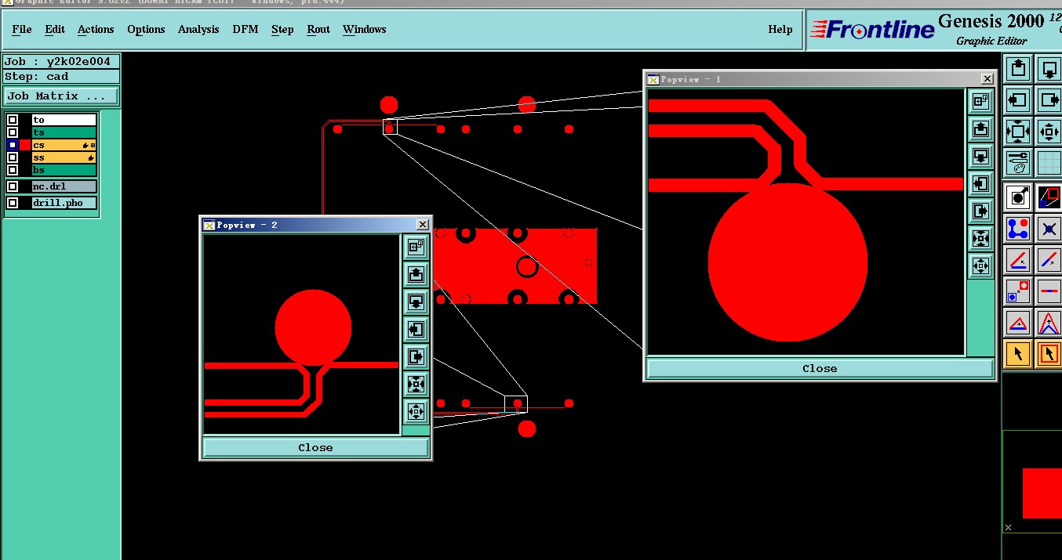Screen dimensions: 1062x560
Task: Click pan down icon in Popview 2
Action: [x=416, y=302]
